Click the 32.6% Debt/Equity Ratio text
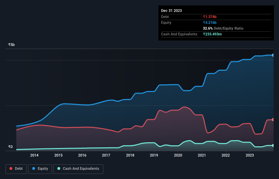The height and width of the screenshot is (179, 279). 223,28
